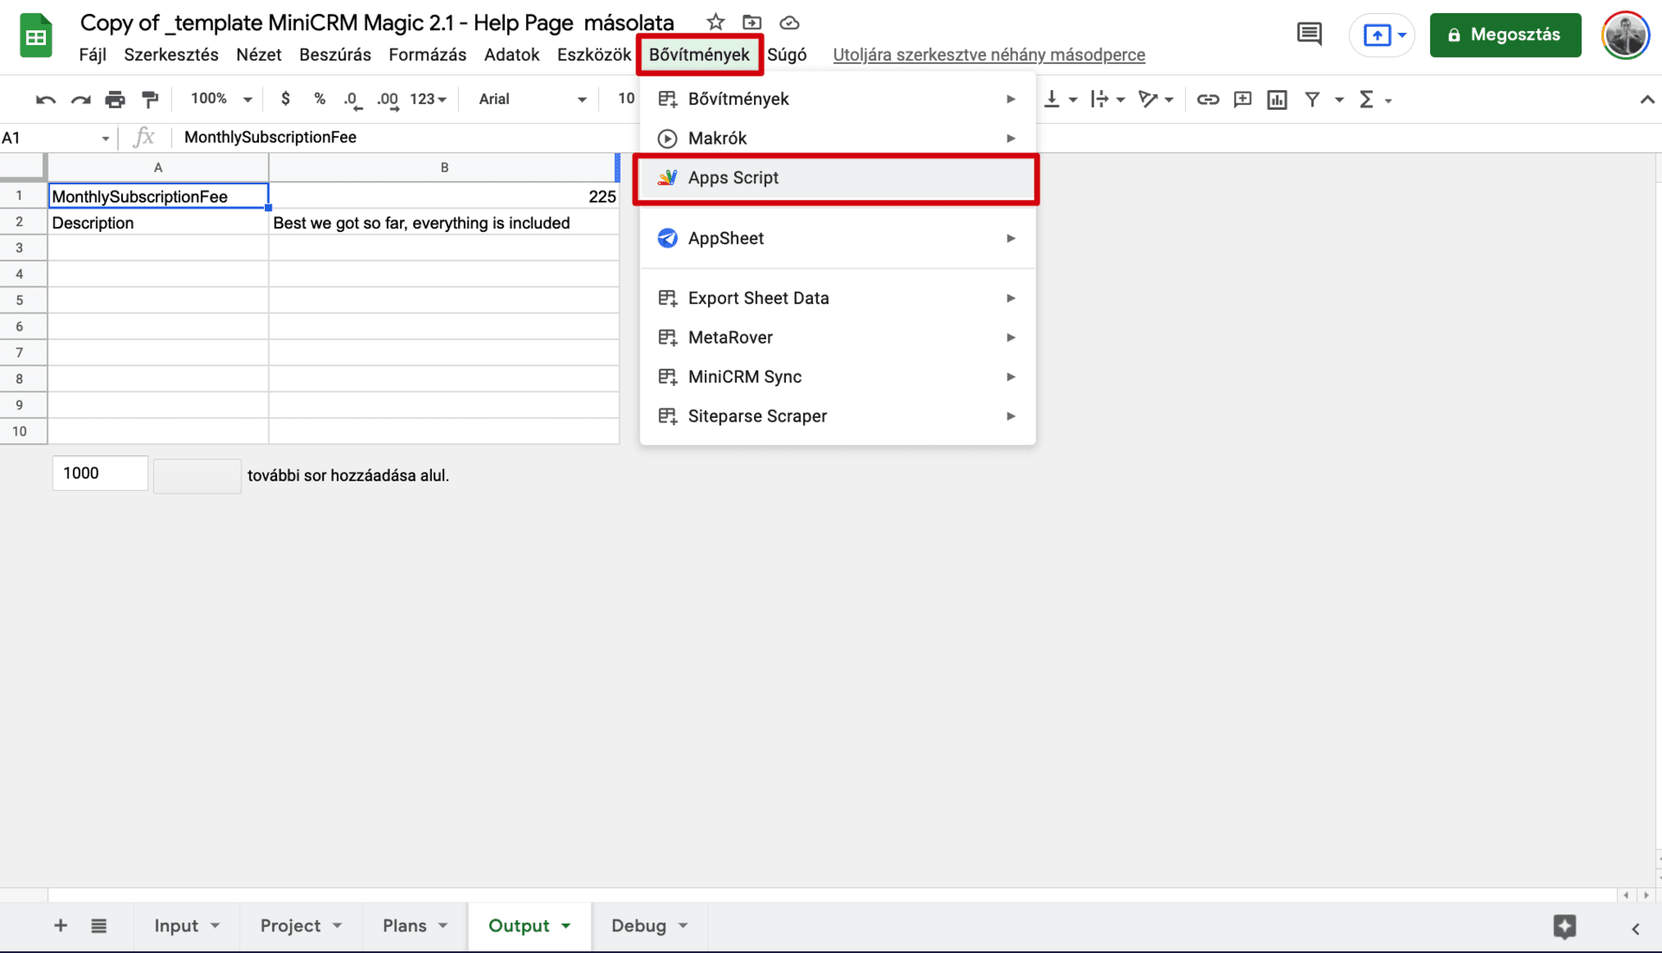Switch to the Debug sheet tab
Image resolution: width=1662 pixels, height=953 pixels.
click(649, 925)
